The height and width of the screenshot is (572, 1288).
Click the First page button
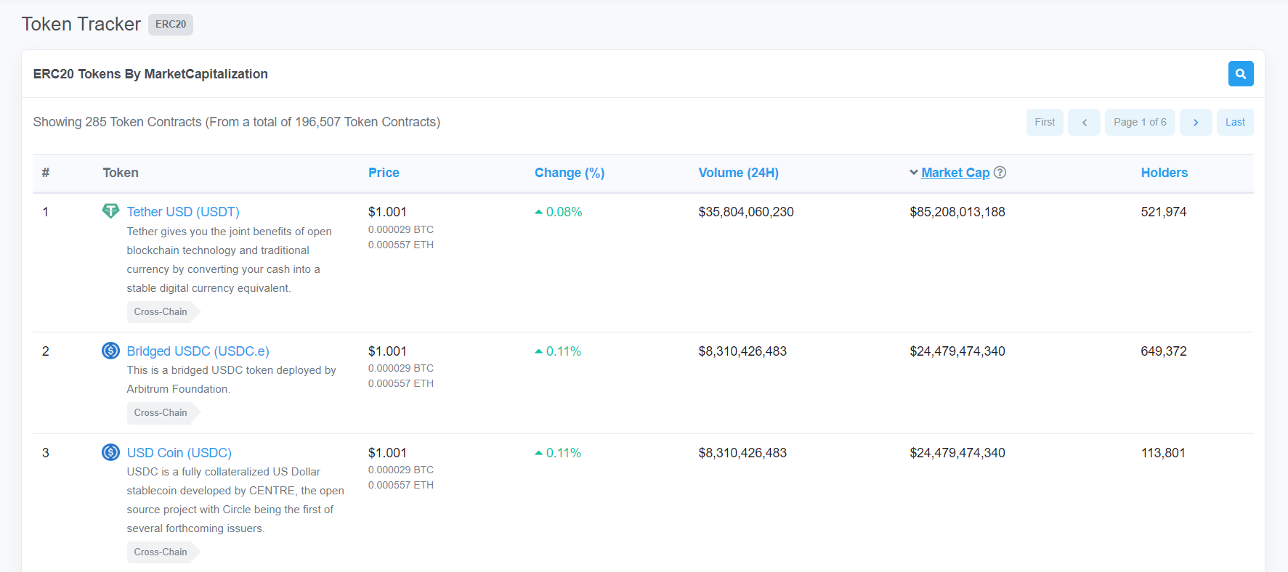click(x=1045, y=122)
